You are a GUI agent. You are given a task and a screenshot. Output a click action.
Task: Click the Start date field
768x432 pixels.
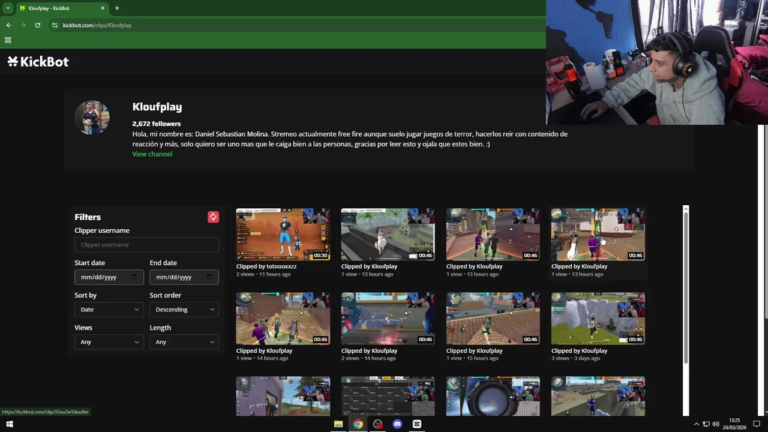click(109, 277)
